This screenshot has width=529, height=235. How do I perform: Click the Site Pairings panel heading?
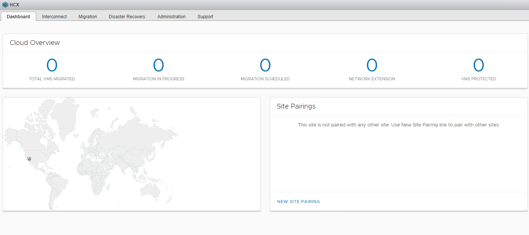click(x=296, y=106)
